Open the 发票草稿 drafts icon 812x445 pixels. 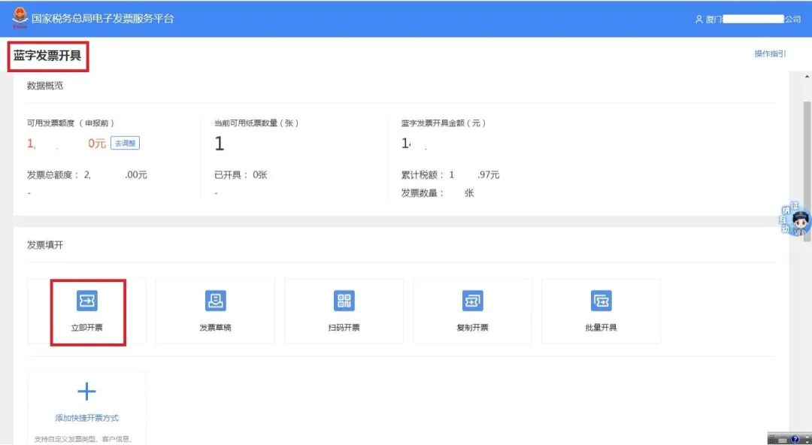tap(216, 301)
